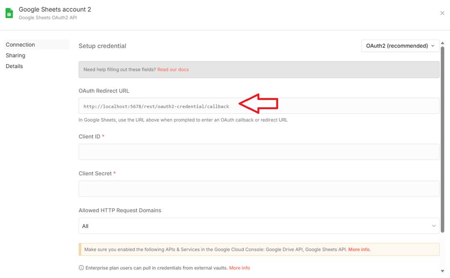
Task: Click More info about Google Cloud APIs
Action: click(x=359, y=250)
